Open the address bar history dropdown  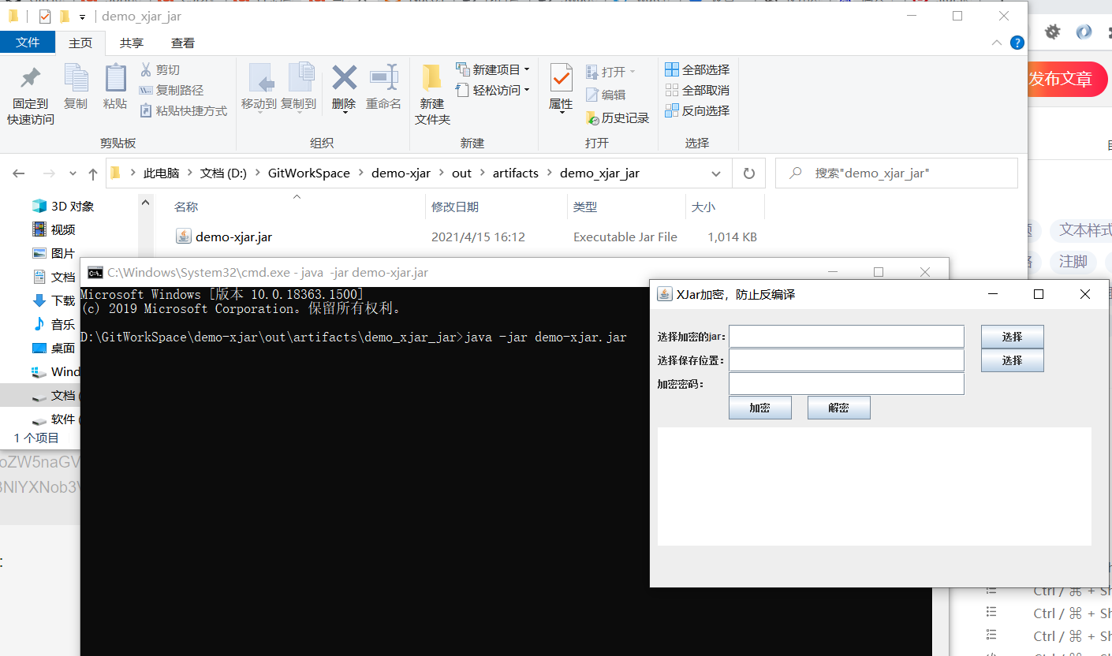[x=716, y=173]
